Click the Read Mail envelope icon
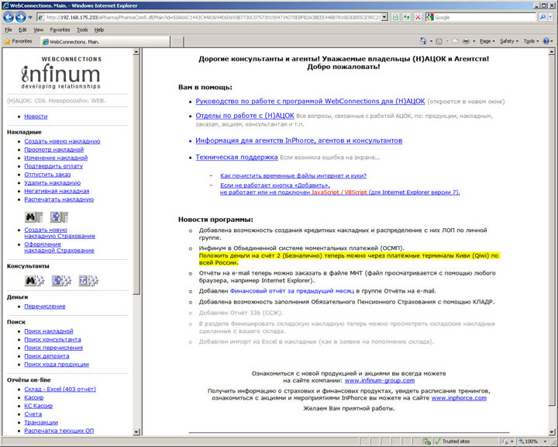Viewport: 558px width, 447px height. pos(455,41)
